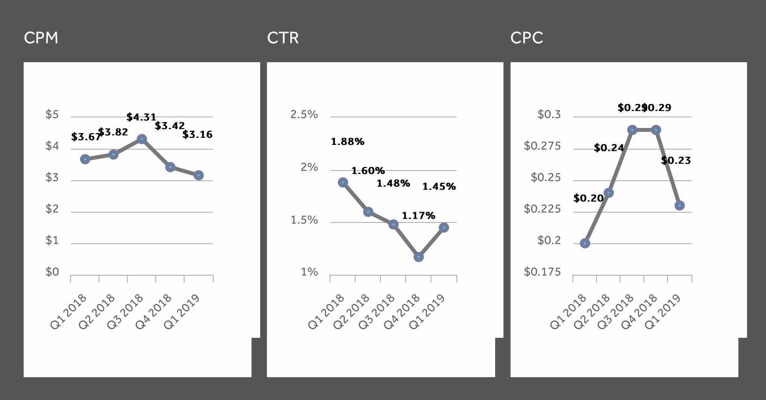The width and height of the screenshot is (766, 400).
Task: Click the Q1 2019 marker in CPM chart
Action: tap(199, 175)
